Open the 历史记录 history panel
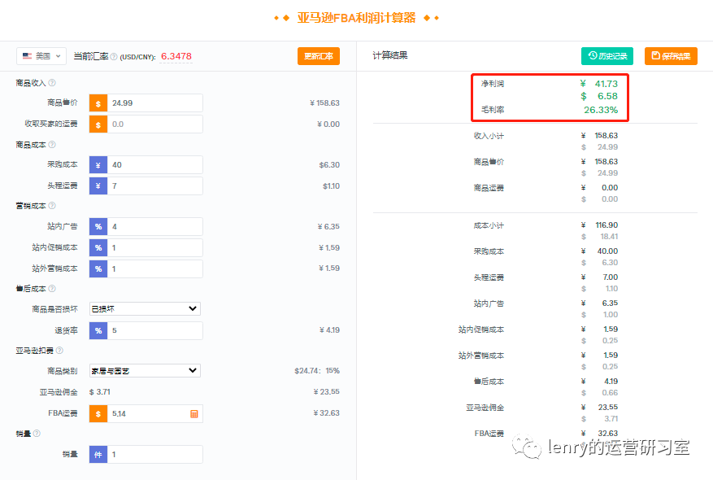This screenshot has height=480, width=713. pyautogui.click(x=606, y=55)
